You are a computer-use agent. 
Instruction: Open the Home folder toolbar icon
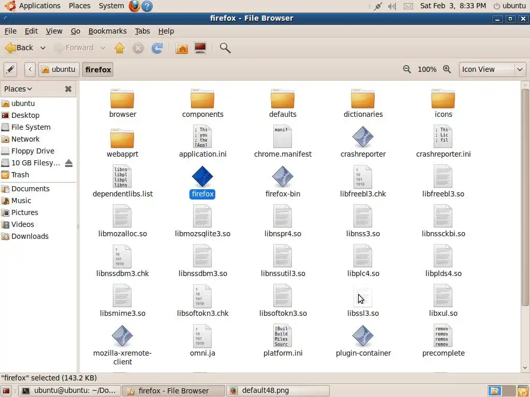[x=182, y=48]
